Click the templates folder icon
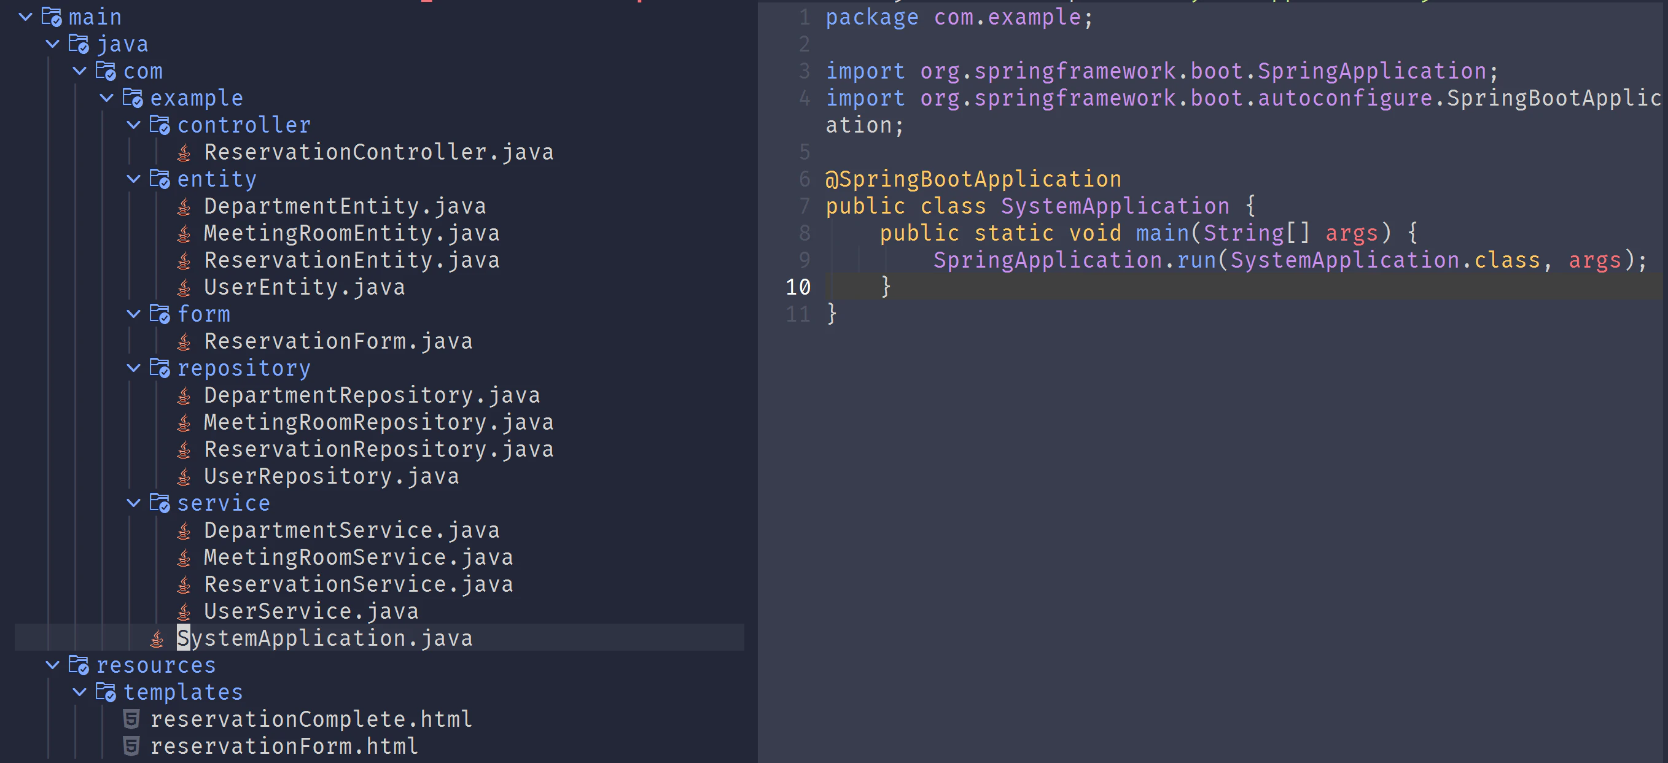 point(106,692)
